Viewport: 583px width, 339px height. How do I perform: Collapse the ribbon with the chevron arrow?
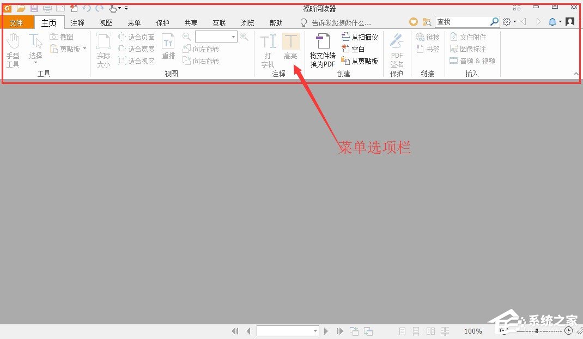(x=576, y=72)
